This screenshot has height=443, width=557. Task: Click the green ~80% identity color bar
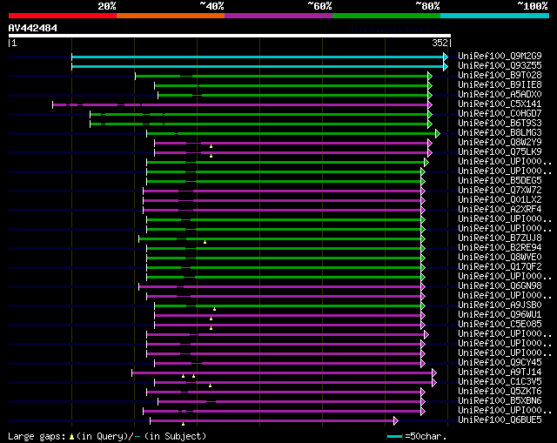click(x=386, y=16)
